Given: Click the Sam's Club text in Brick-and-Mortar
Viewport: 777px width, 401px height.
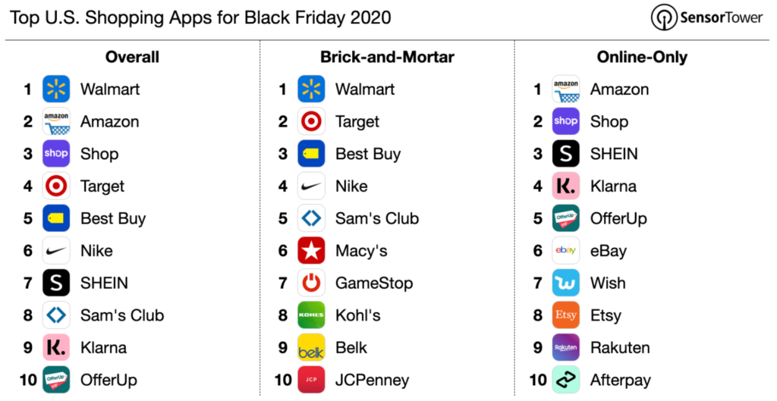Looking at the screenshot, I should 377,218.
